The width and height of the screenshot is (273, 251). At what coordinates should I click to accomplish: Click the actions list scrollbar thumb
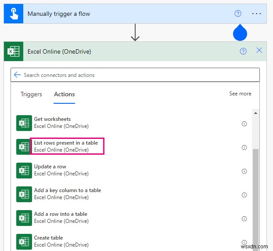[x=255, y=200]
